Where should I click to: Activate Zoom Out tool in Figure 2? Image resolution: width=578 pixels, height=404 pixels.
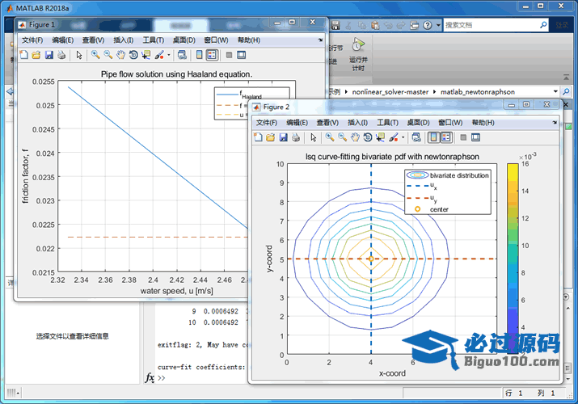tap(343, 137)
